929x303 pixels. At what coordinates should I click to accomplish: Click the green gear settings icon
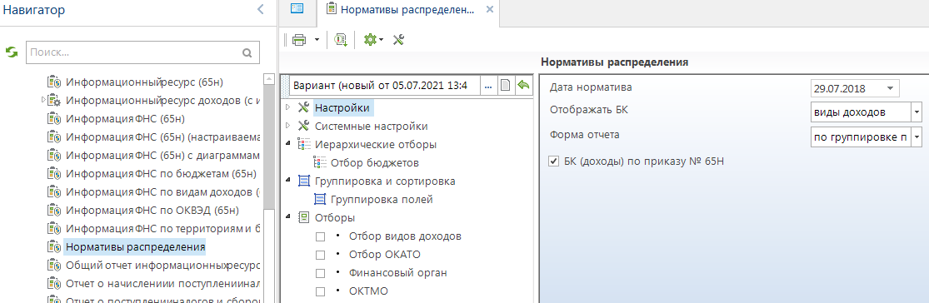[x=370, y=40]
